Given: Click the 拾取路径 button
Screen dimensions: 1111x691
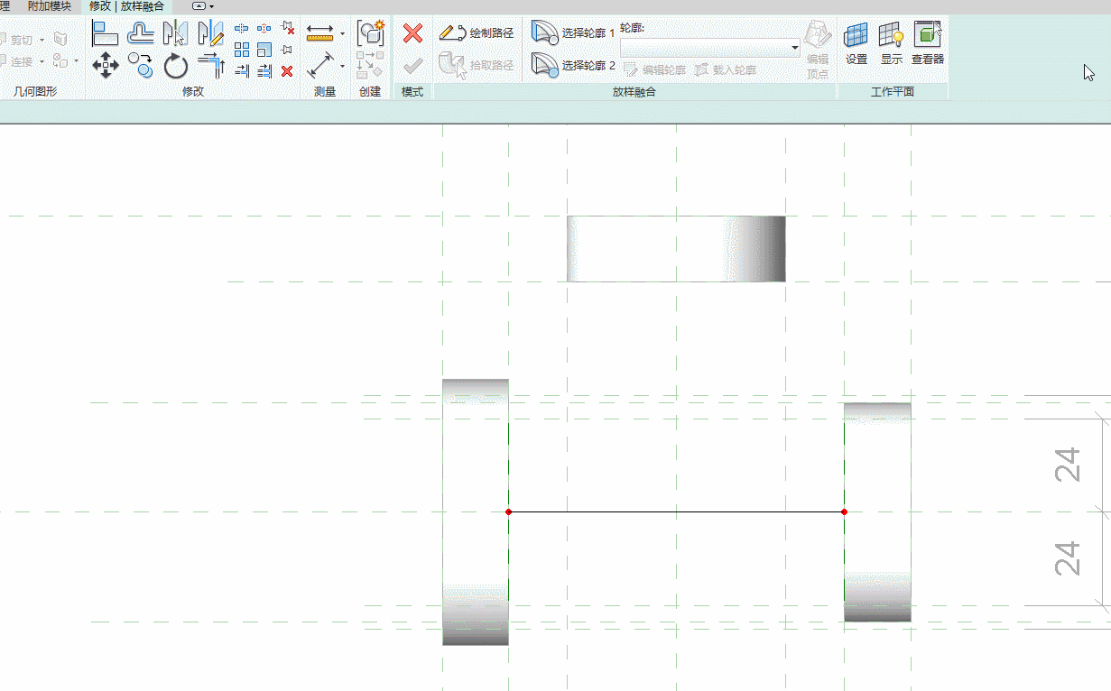Looking at the screenshot, I should [x=477, y=65].
